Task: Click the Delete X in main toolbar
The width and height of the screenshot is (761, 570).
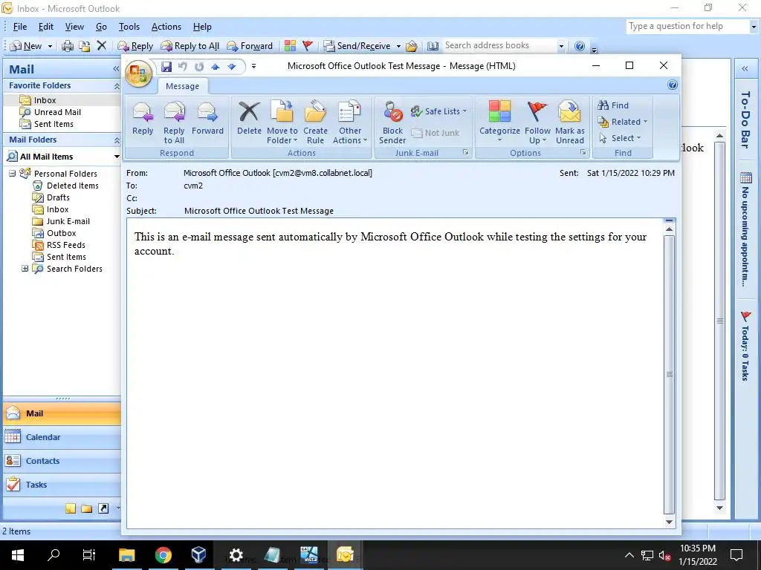Action: (x=101, y=46)
